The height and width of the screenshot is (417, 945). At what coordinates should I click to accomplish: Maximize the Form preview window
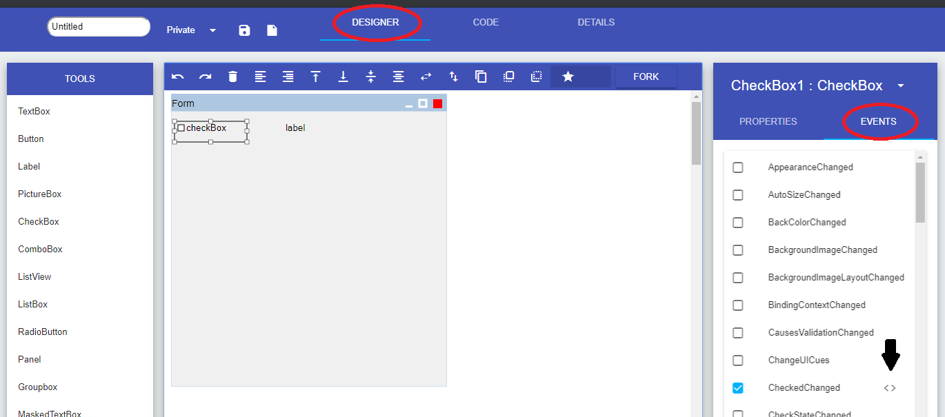[423, 103]
